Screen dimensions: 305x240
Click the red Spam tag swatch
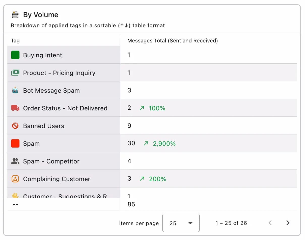(15, 143)
